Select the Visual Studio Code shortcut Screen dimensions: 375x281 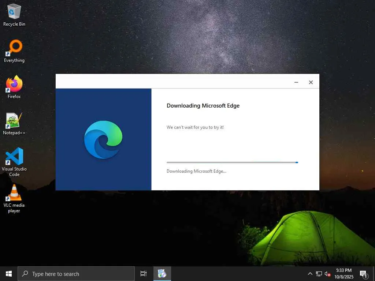pyautogui.click(x=14, y=162)
